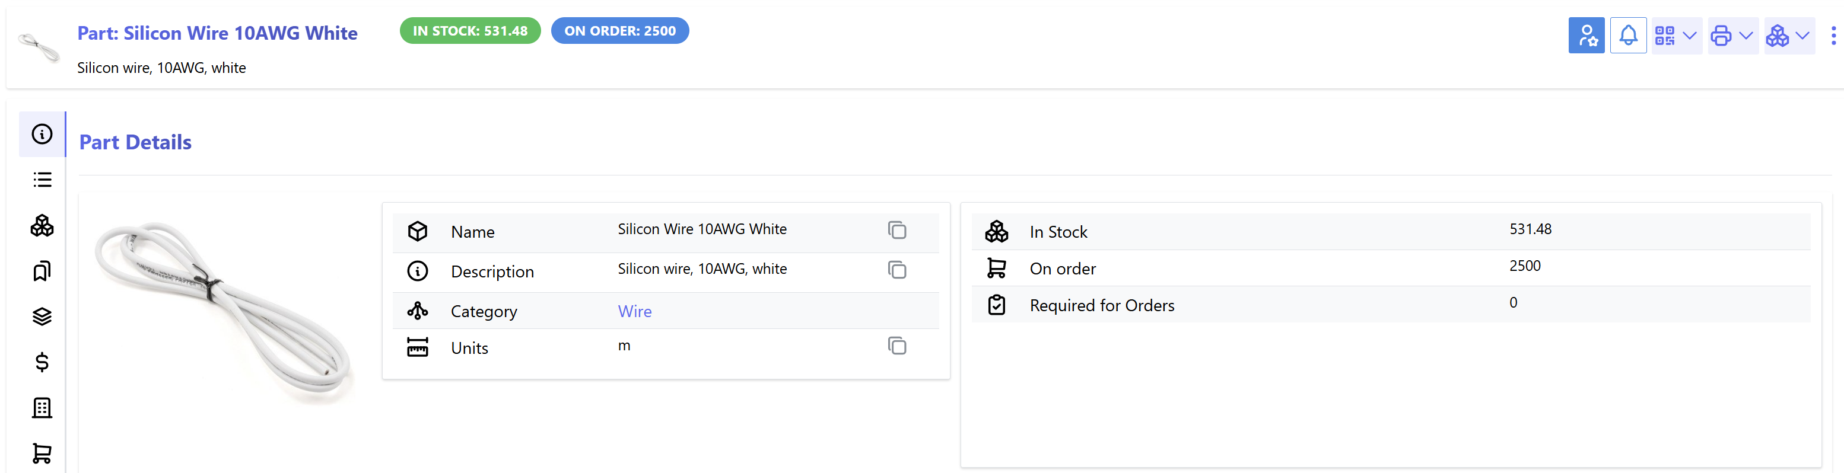Copy the part Name value
Viewport: 1844px width, 473px height.
tap(896, 231)
